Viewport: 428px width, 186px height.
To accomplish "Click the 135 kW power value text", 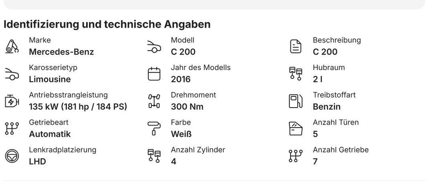I will coord(78,106).
